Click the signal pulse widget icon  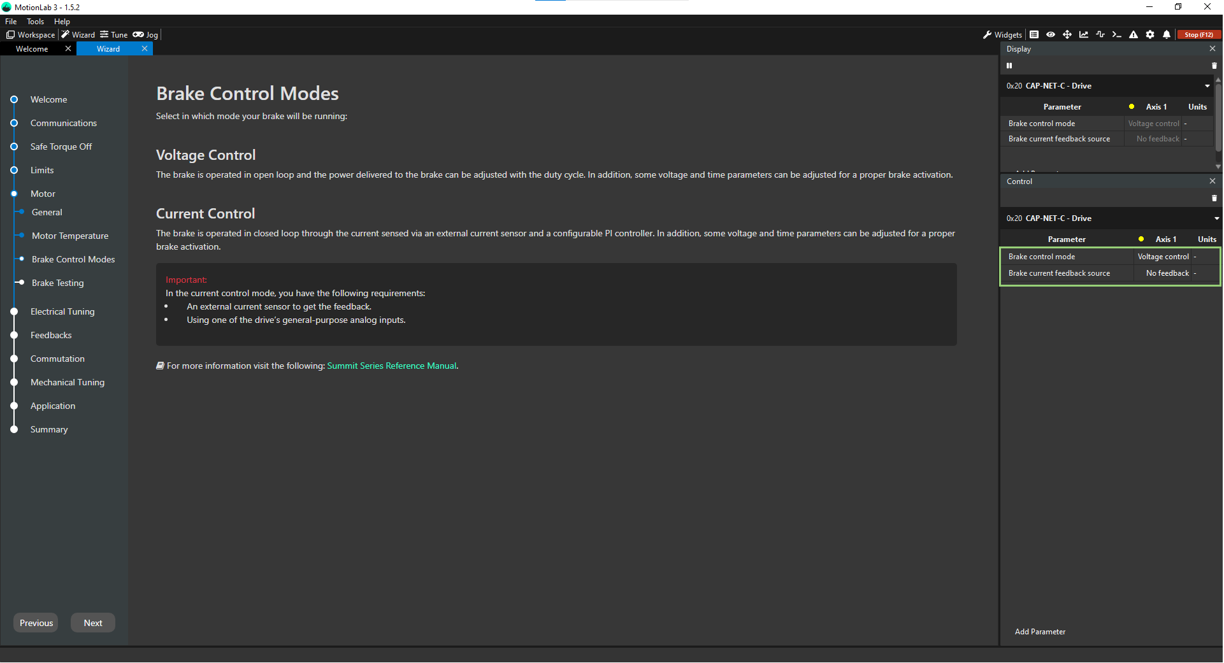coord(1100,35)
